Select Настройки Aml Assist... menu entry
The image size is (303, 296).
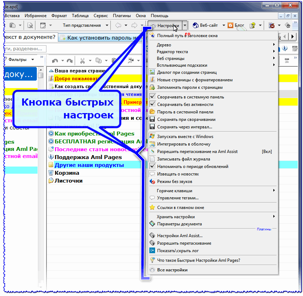[x=213, y=236]
